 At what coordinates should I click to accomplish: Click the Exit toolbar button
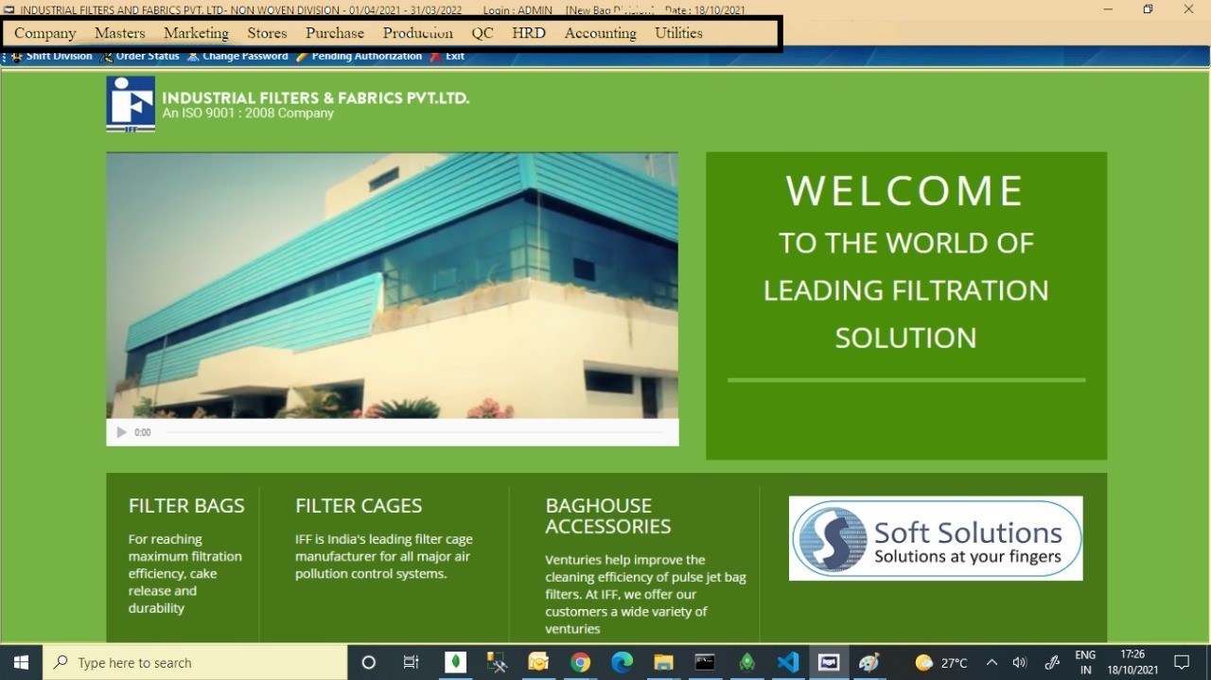point(448,57)
